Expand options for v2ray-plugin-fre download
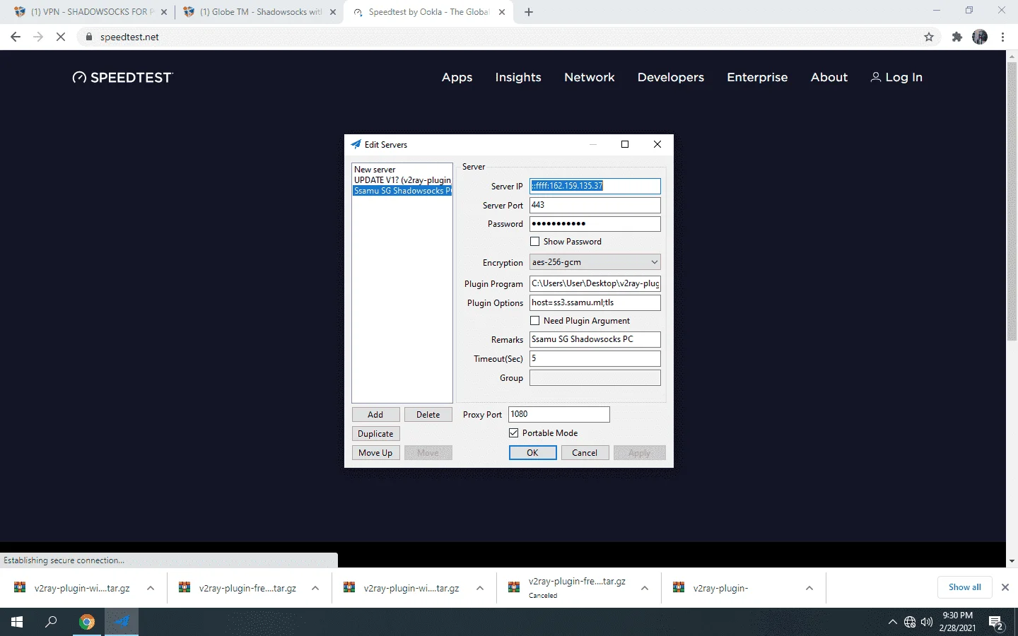The height and width of the screenshot is (636, 1018). [x=315, y=588]
